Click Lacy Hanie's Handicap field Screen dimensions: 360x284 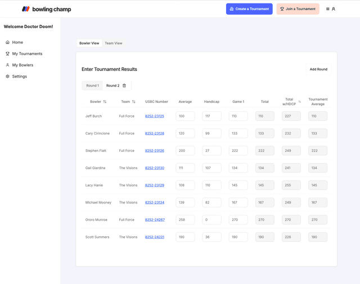211,185
